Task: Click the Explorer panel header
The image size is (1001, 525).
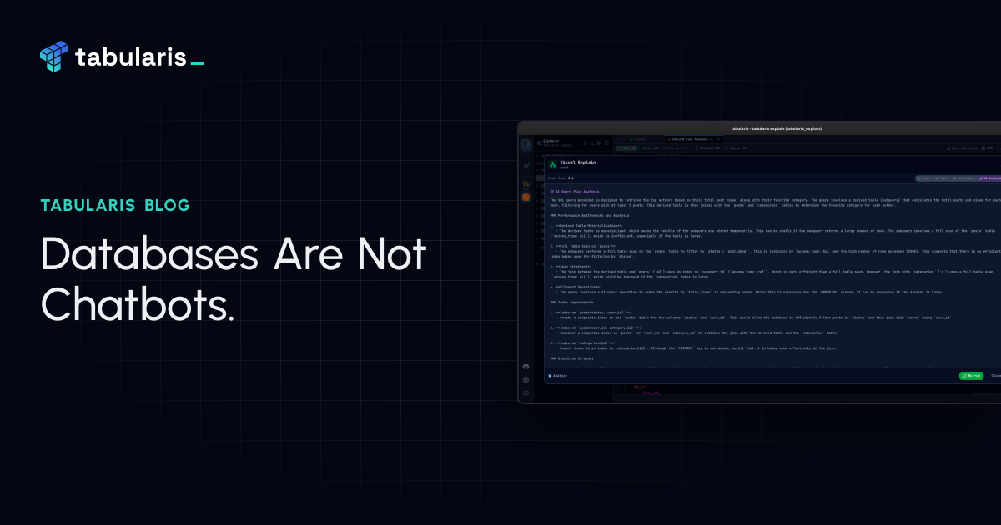Action: pyautogui.click(x=551, y=141)
